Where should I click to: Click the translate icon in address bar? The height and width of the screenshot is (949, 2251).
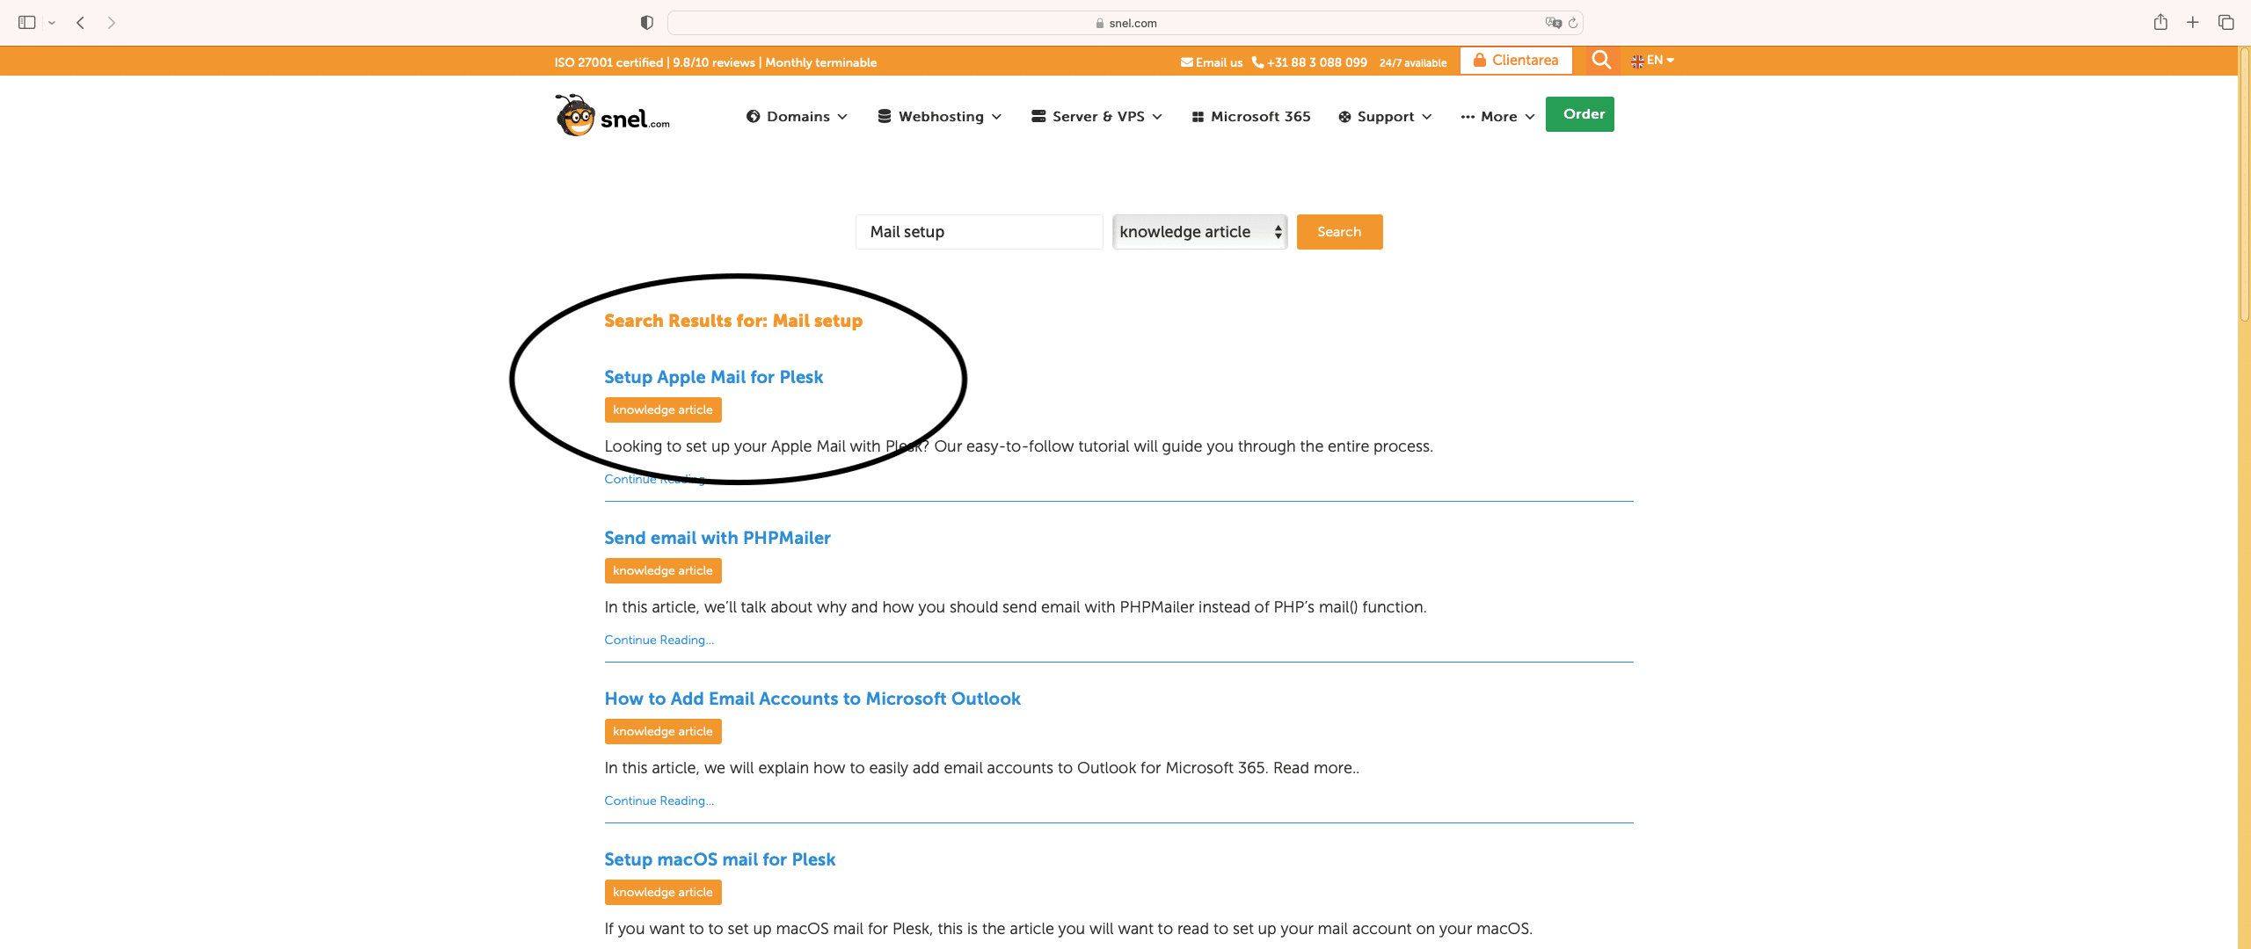click(x=1553, y=23)
